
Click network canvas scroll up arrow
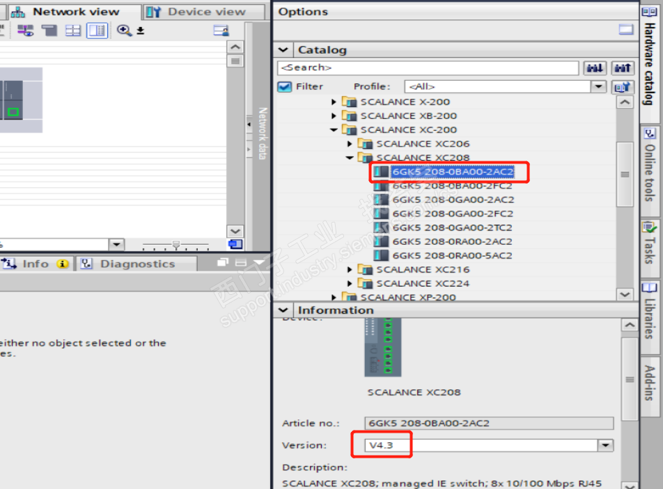click(x=235, y=47)
